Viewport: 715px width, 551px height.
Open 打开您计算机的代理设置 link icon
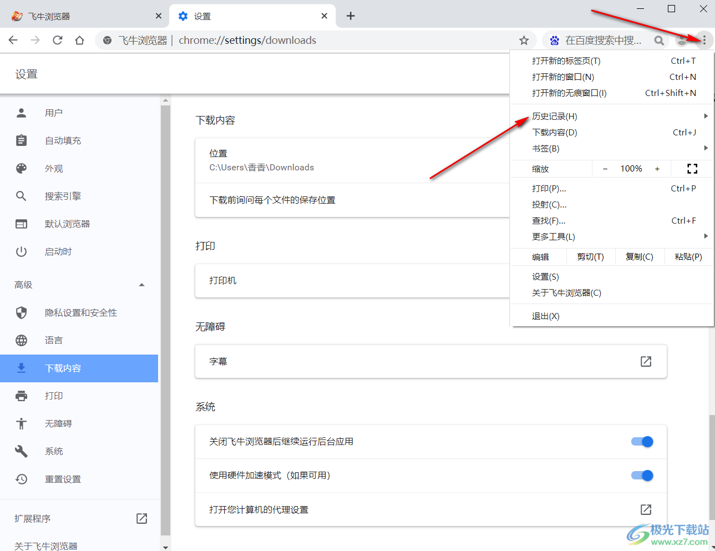click(x=646, y=509)
